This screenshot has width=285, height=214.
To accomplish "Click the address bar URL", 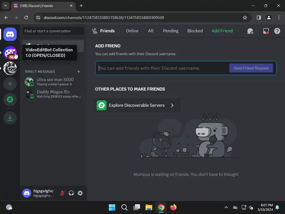I will 104,18.
